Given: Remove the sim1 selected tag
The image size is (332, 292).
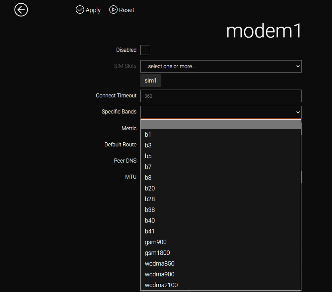Looking at the screenshot, I should pos(151,80).
